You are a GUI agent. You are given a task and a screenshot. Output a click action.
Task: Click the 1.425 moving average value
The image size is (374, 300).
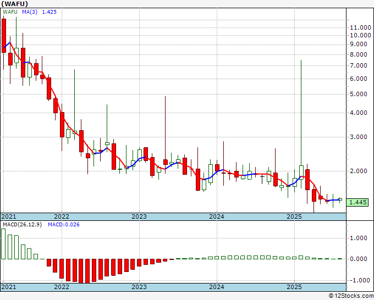50,12
